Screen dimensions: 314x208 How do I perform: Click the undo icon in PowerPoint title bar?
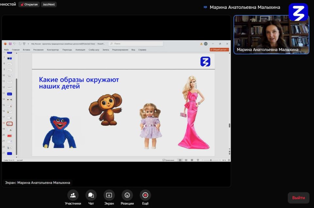(14, 43)
